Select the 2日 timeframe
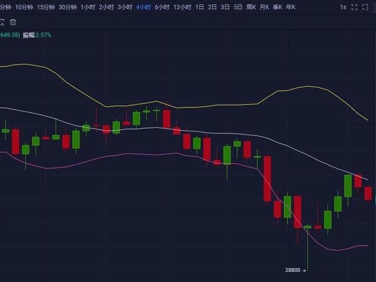Image resolution: width=376 pixels, height=282 pixels. coord(212,7)
